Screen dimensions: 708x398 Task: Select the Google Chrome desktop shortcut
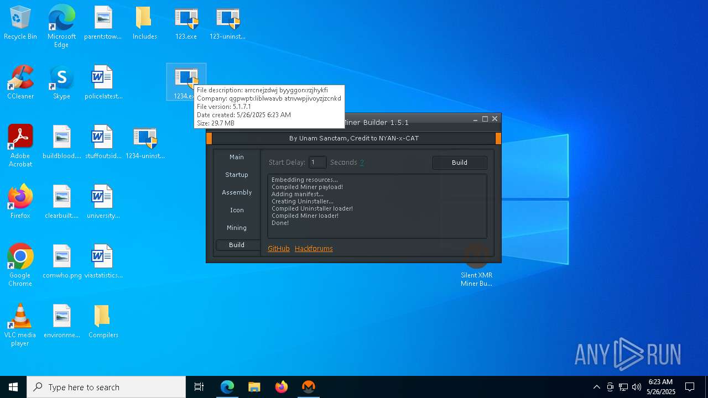pos(20,265)
